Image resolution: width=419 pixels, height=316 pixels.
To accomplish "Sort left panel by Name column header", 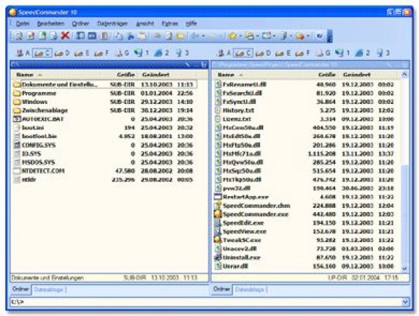I will pyautogui.click(x=57, y=75).
